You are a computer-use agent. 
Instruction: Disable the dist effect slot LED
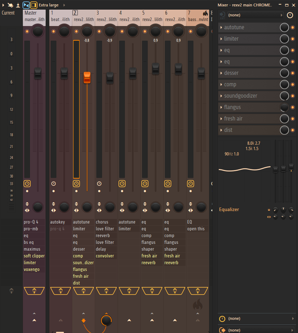point(293,130)
